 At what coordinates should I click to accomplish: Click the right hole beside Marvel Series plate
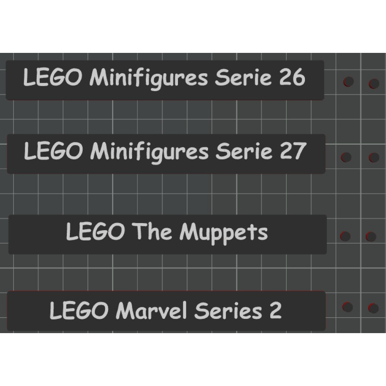[373, 308]
